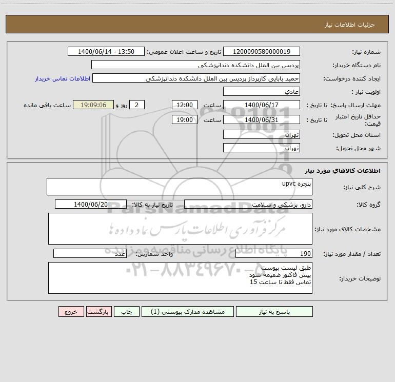Image resolution: width=395 pixels, height=382 pixels.
Task: Click the گروه کالا field دارو، پزشکی و سلامت
Action: pos(248,204)
